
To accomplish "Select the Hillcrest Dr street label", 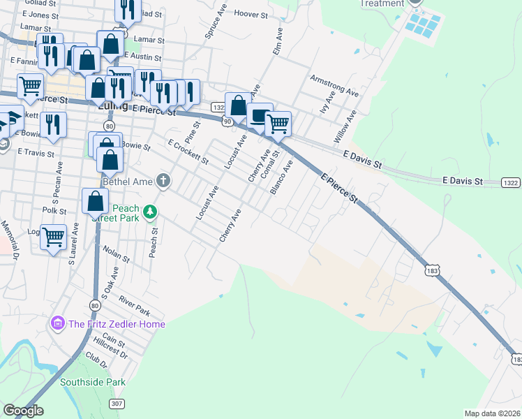I will 110,348.
